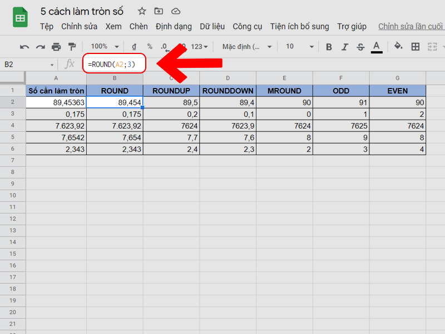Toggle strikethrough formatting
445x334 pixels.
tap(360, 47)
